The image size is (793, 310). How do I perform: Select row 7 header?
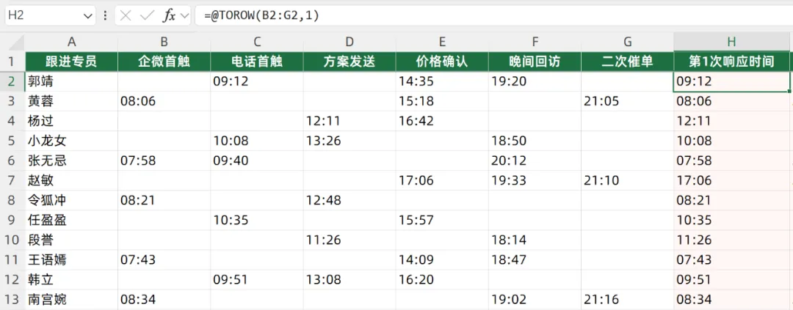pos(12,180)
